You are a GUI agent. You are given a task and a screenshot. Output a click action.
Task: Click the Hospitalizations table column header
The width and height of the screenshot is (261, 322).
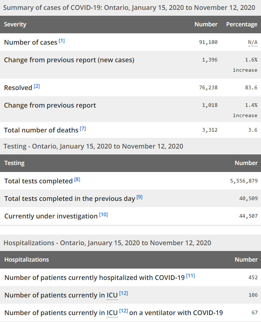pyautogui.click(x=27, y=259)
